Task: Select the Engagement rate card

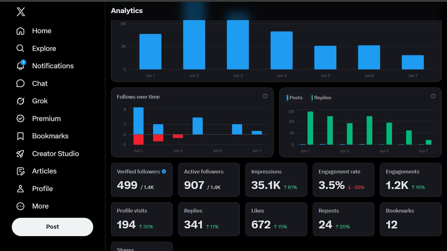Action: [343, 180]
